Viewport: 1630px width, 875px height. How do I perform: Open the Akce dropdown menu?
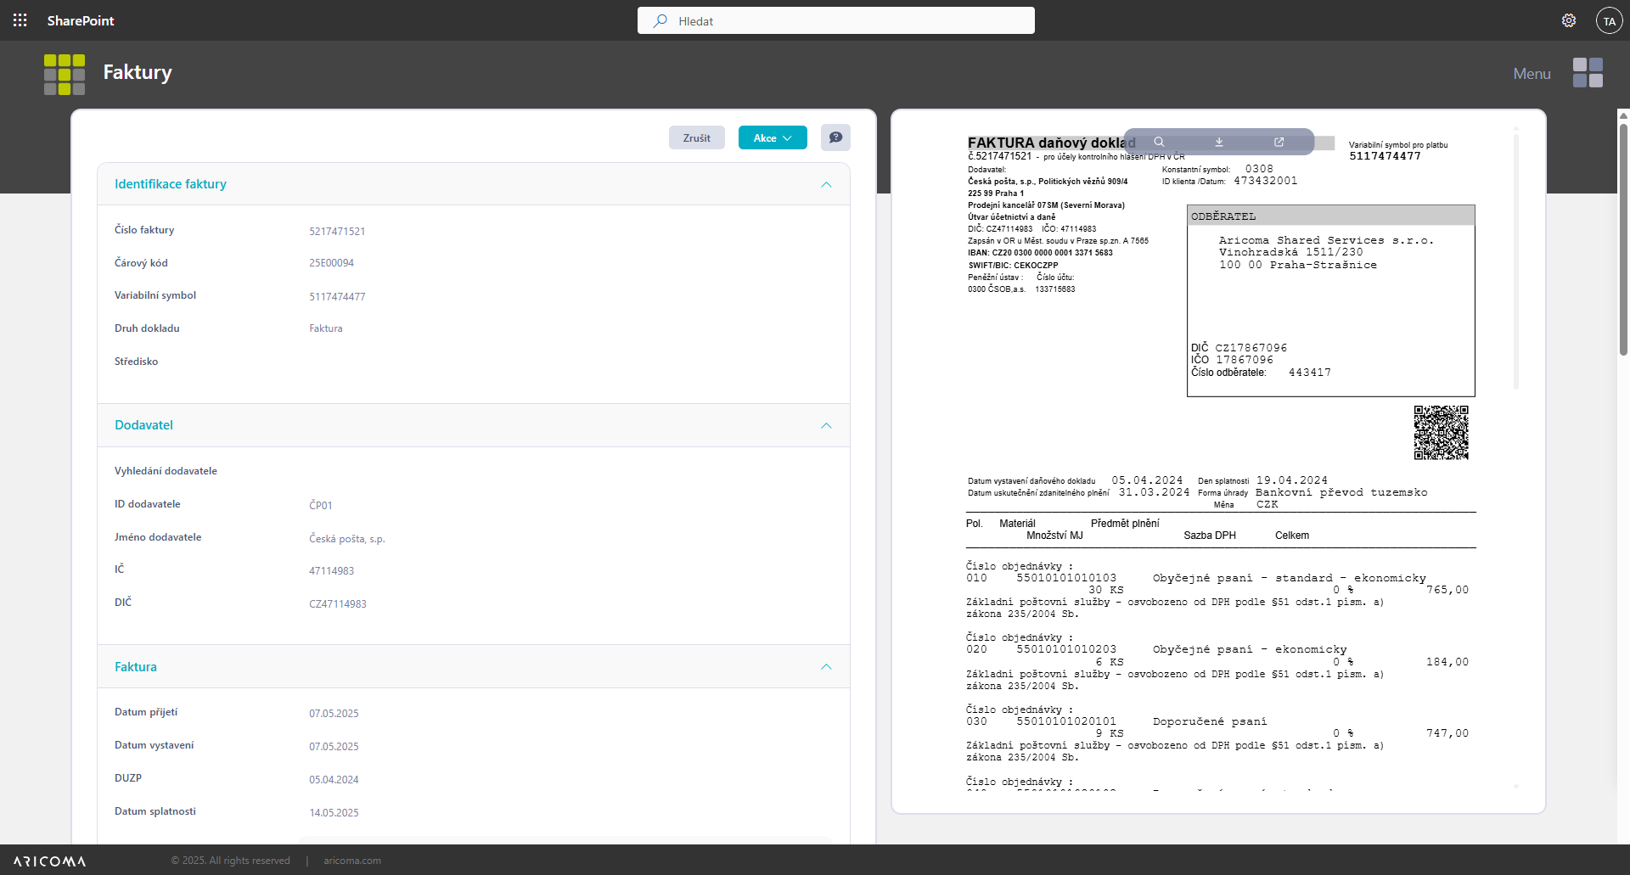point(773,137)
